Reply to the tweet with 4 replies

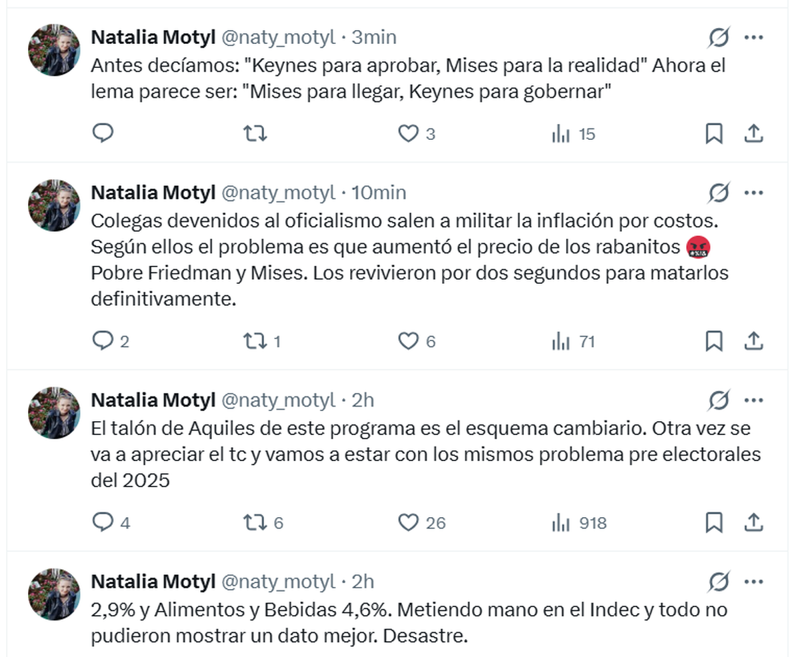(x=103, y=523)
